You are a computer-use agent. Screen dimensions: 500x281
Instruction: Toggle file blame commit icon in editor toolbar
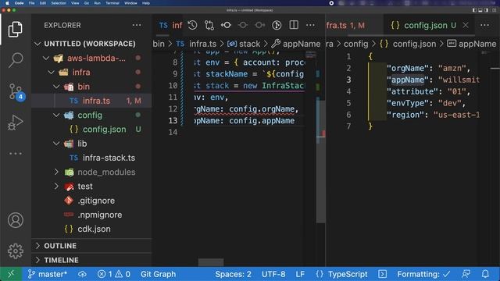226,25
